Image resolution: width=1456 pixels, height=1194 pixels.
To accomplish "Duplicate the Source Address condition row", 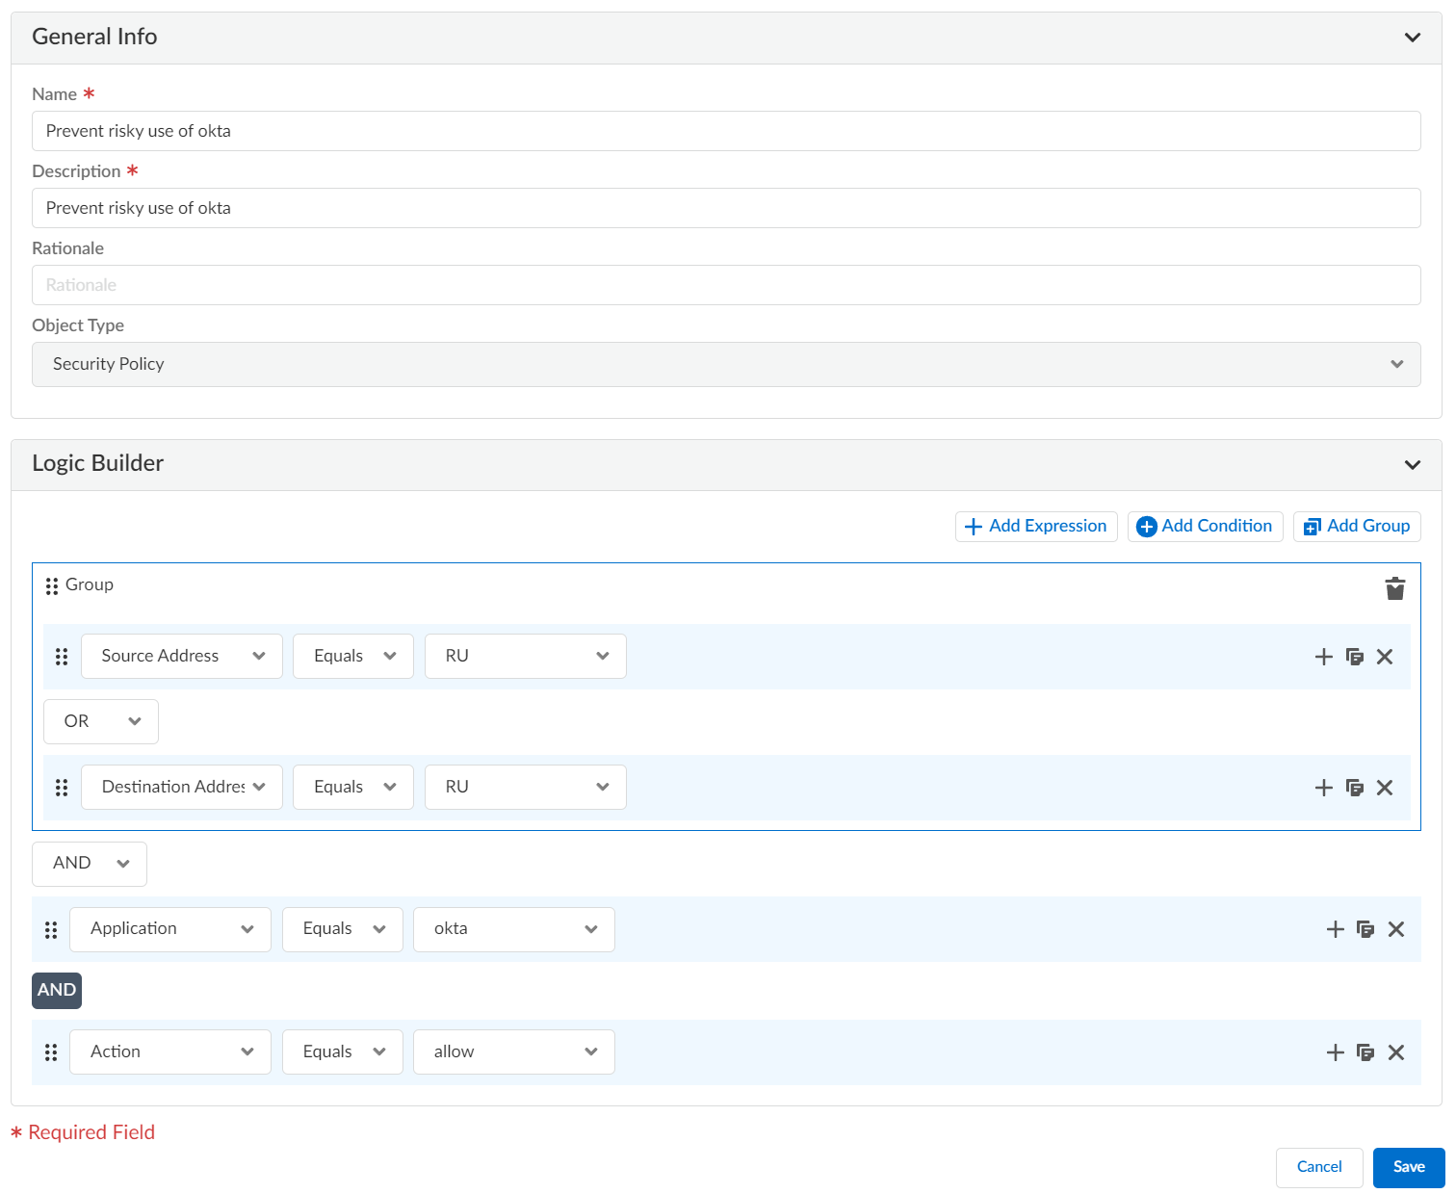I will pos(1354,657).
